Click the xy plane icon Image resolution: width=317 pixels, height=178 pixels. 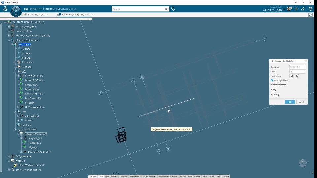tap(19, 49)
